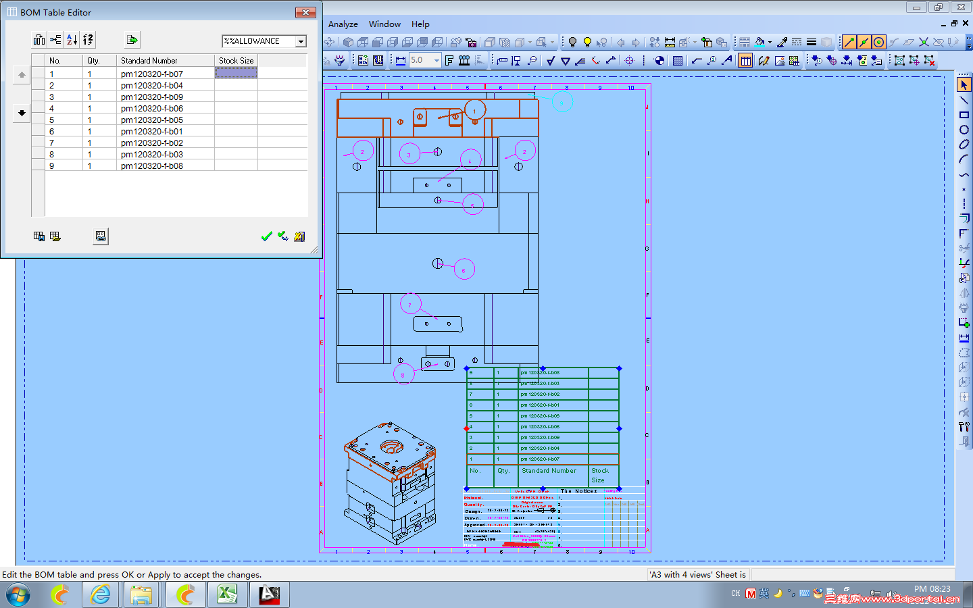The image size is (973, 608).
Task: Click the hatch pattern fill icon
Action: [x=677, y=60]
